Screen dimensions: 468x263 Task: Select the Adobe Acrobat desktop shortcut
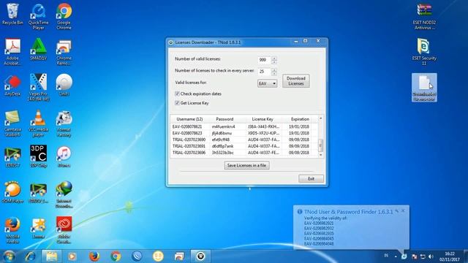[x=12, y=52]
